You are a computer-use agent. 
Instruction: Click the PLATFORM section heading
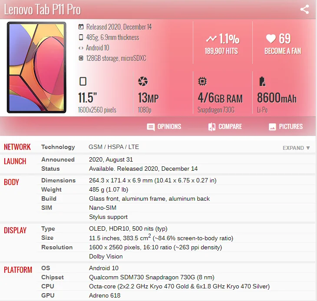pyautogui.click(x=18, y=270)
